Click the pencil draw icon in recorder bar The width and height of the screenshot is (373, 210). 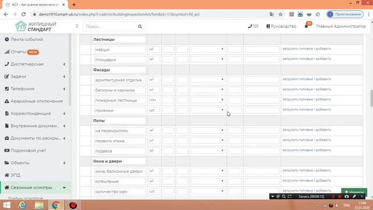pos(354,197)
